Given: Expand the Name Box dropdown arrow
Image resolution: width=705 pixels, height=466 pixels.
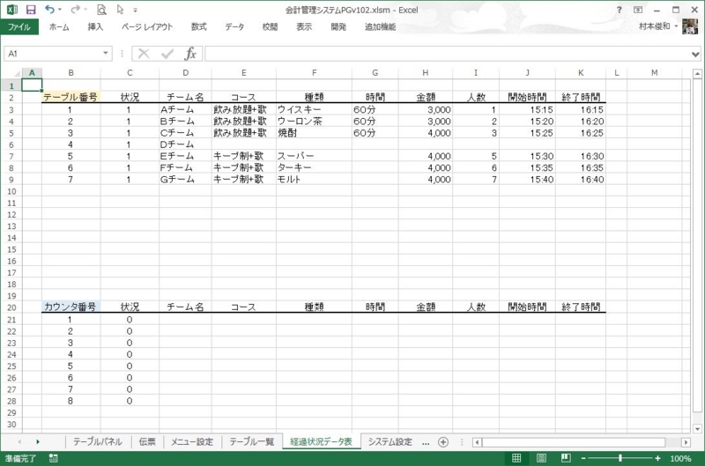Looking at the screenshot, I should pos(106,54).
